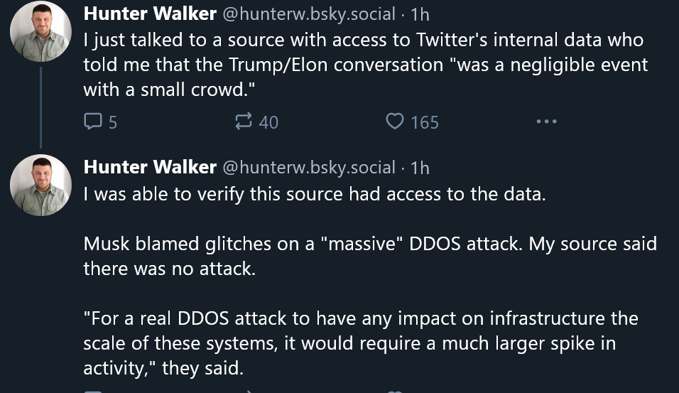Click the 1h timestamp on the second post

point(419,167)
